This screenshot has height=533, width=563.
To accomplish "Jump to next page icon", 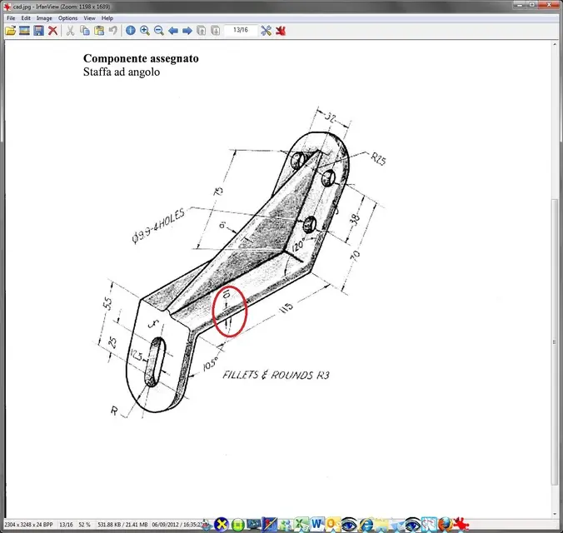I will point(216,31).
